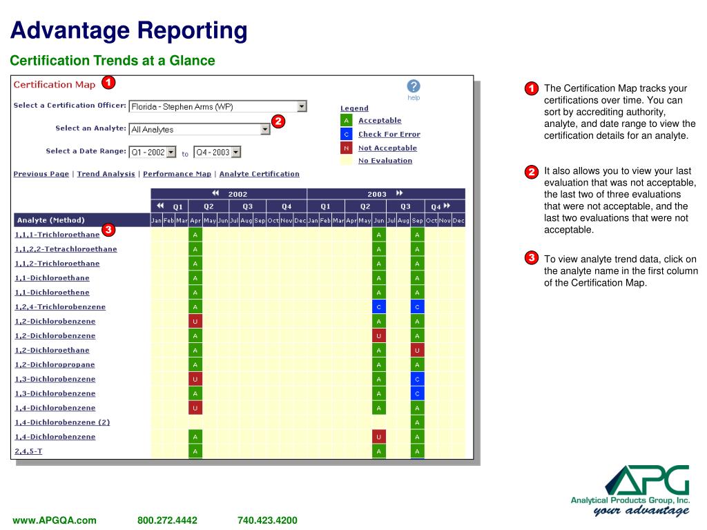Click the red Not Acceptable legend swatch
Screen dimensions: 707x530
347,148
